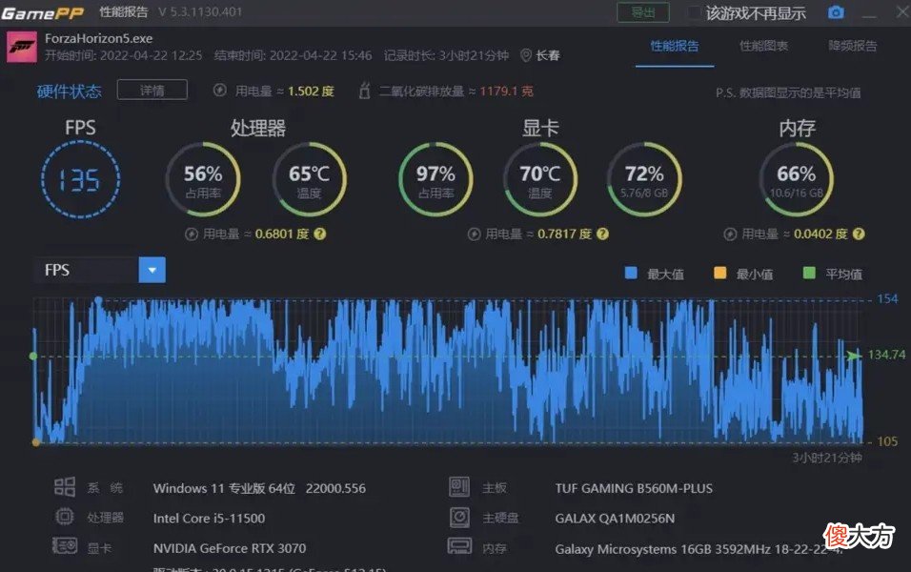Click the GPU 70℃ temperature gauge
This screenshot has height=572, width=911.
(539, 179)
